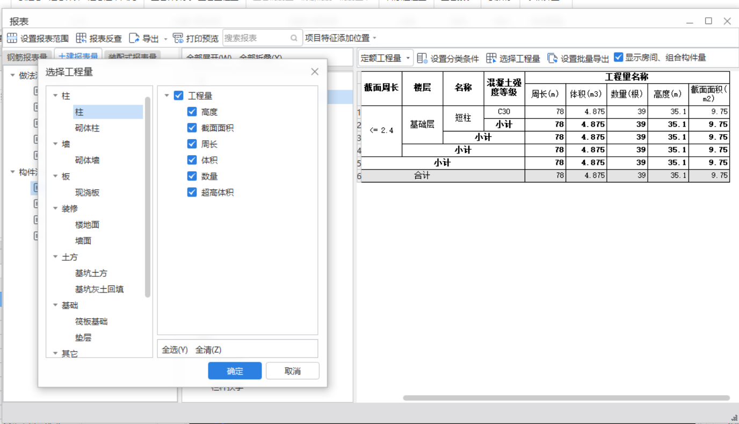Click the 截面周长 column header

382,88
